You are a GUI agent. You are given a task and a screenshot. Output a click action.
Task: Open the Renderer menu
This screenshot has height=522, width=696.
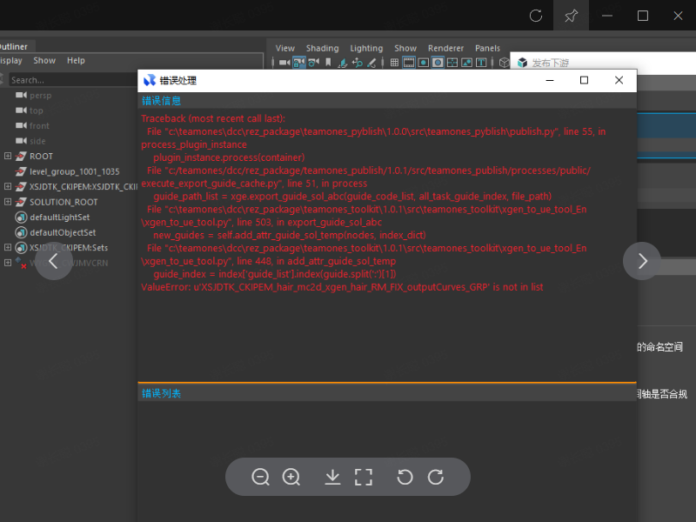[445, 49]
